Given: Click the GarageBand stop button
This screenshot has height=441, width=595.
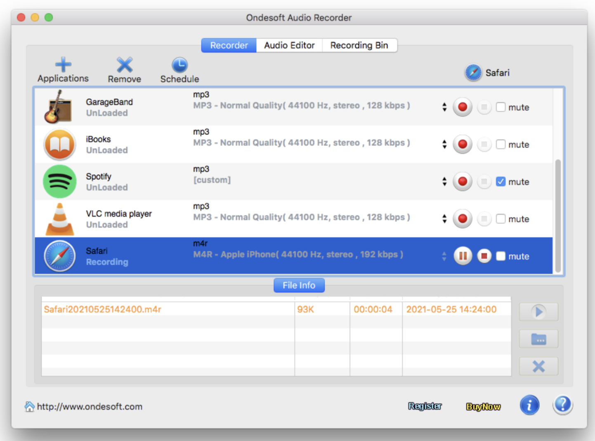Looking at the screenshot, I should point(484,107).
